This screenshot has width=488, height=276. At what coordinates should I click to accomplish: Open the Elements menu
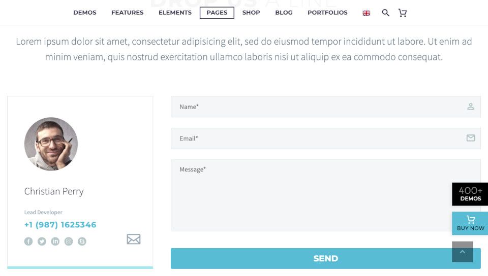click(175, 13)
